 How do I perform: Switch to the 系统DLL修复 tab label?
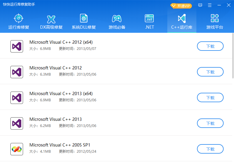pos(84,27)
